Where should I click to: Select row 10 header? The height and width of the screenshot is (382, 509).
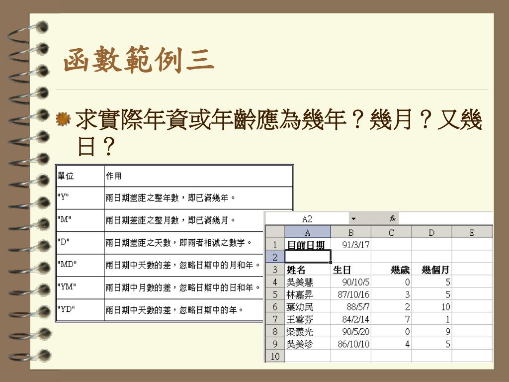[x=275, y=356]
